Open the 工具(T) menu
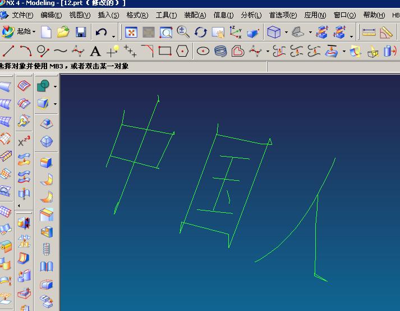This screenshot has width=400, height=311. point(166,15)
